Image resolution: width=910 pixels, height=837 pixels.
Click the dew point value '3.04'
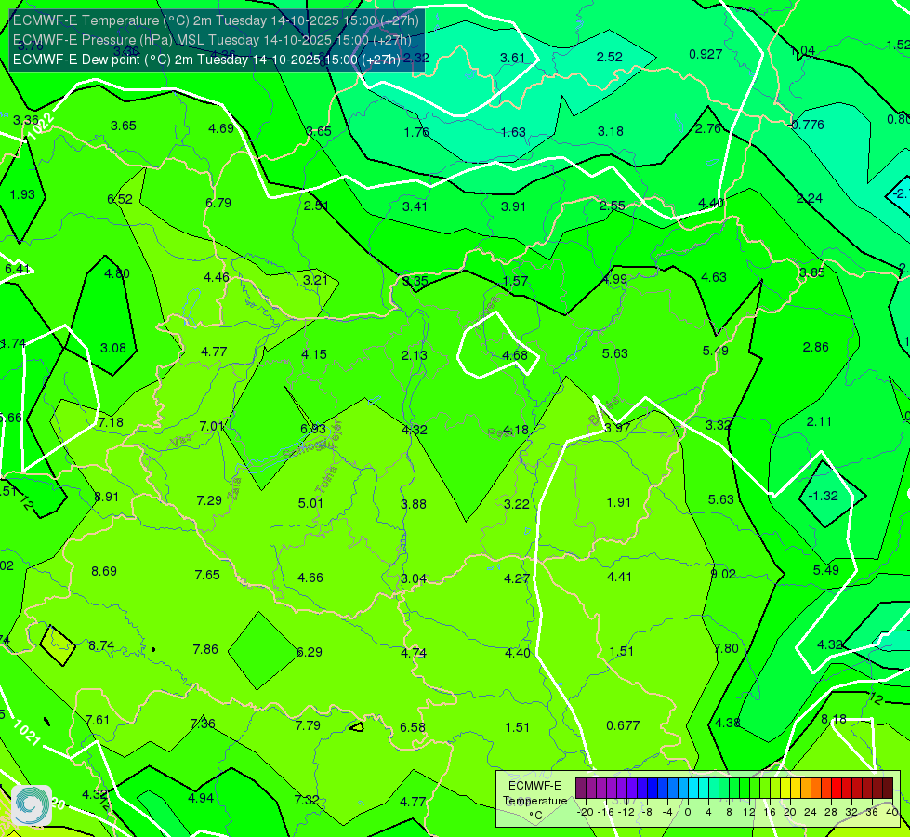(414, 578)
